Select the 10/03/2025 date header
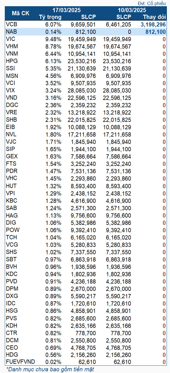This screenshot has width=170, height=373. (x=132, y=10)
